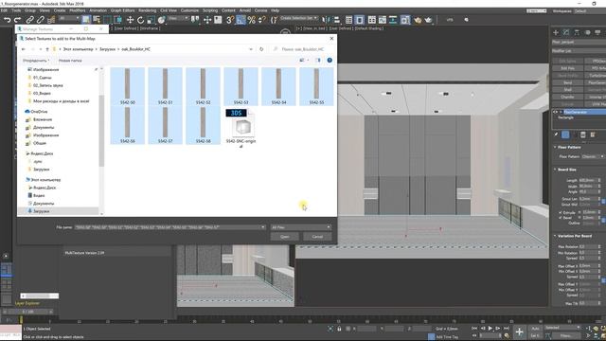Toggle the Auto key button
The height and width of the screenshot is (341, 606).
pyautogui.click(x=535, y=329)
